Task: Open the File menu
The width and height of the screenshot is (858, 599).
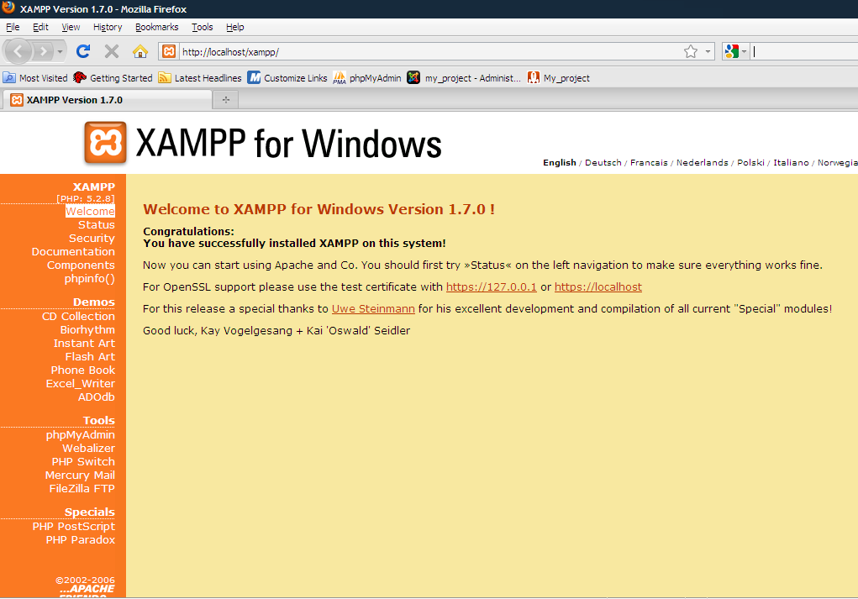Action: tap(13, 27)
